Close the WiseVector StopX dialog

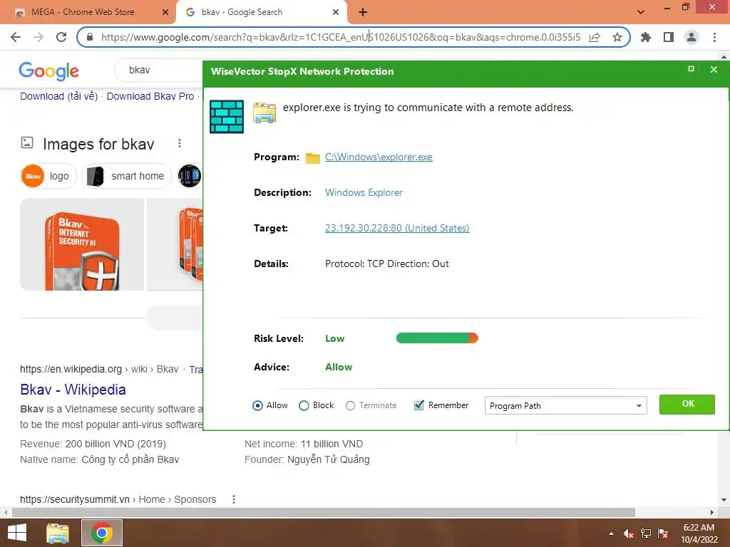pyautogui.click(x=714, y=69)
